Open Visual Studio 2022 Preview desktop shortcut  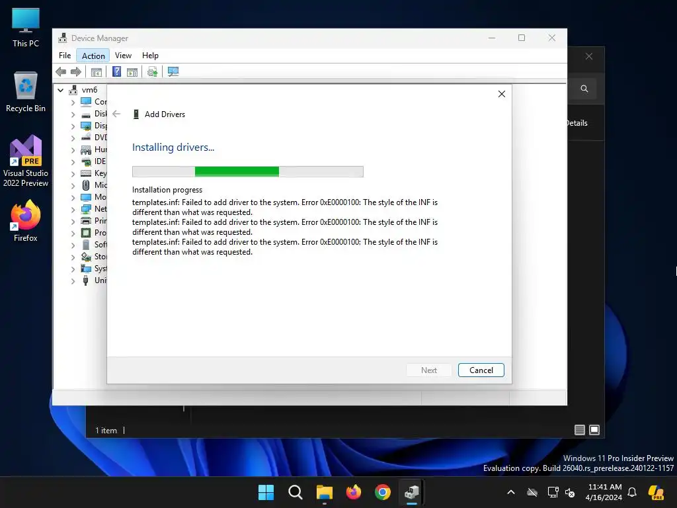(26, 161)
